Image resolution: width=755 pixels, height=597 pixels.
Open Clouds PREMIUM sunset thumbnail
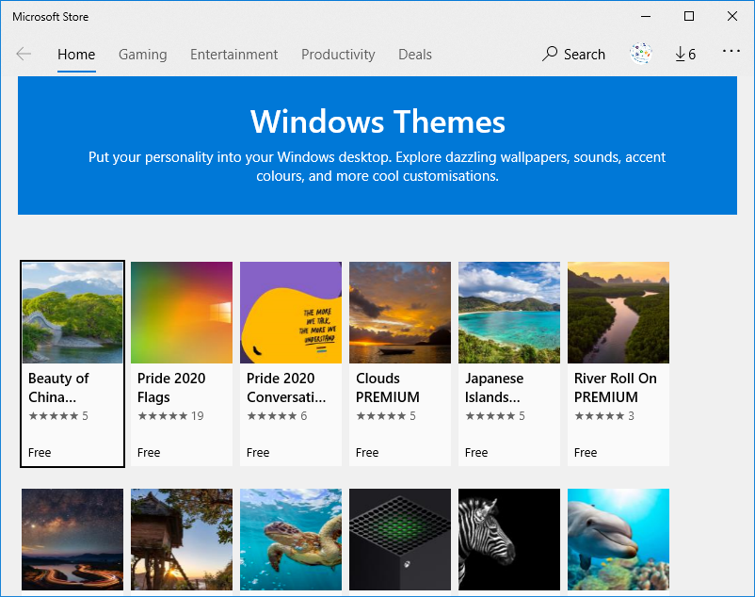(x=400, y=313)
